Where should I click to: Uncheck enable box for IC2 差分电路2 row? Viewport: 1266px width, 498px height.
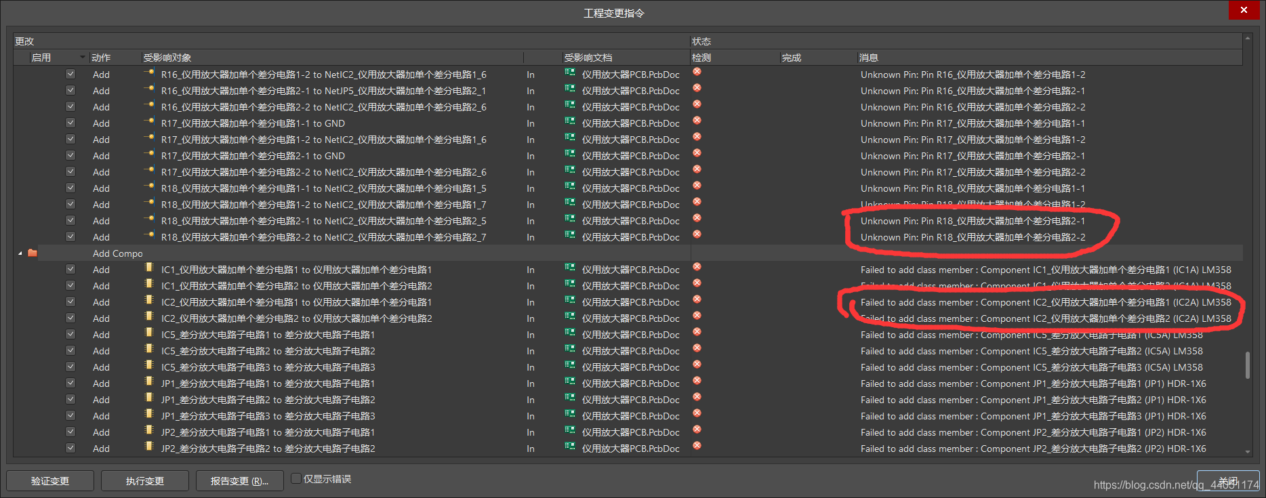pos(70,318)
